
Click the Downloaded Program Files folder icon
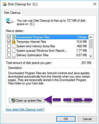[x=14, y=37]
